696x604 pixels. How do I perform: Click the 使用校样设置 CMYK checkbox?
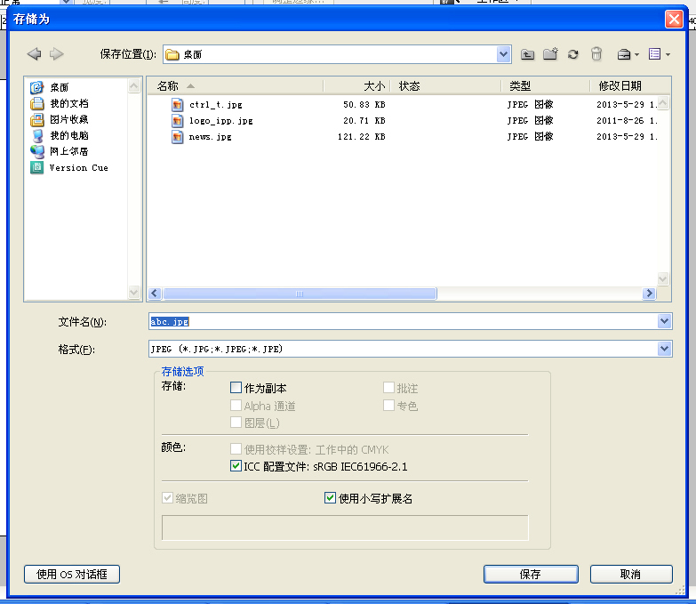coord(236,449)
